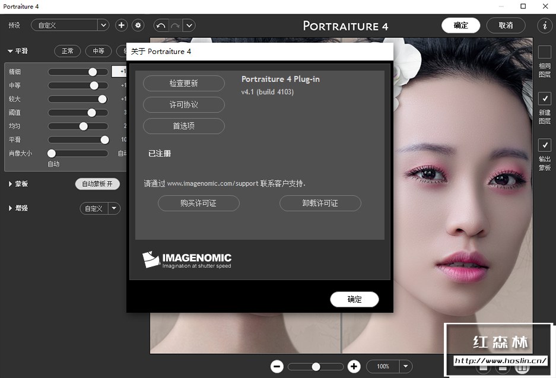
Task: Click the "v4.1 (build 4103)" version text
Action: [x=268, y=92]
